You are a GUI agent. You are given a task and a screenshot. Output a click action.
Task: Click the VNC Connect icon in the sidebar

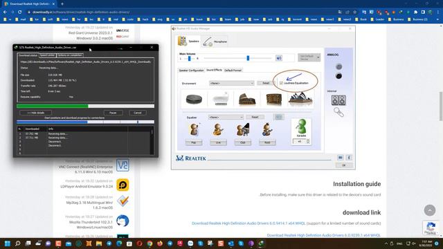pos(123,165)
